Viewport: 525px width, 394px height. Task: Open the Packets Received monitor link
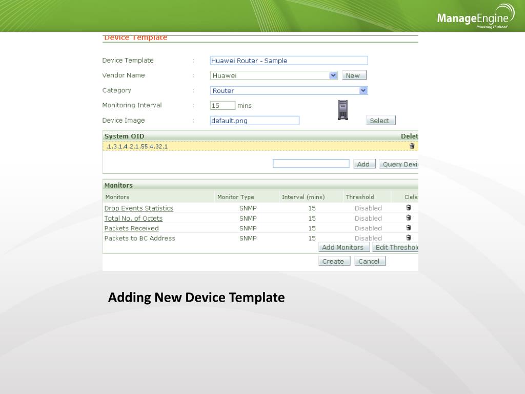pos(131,228)
